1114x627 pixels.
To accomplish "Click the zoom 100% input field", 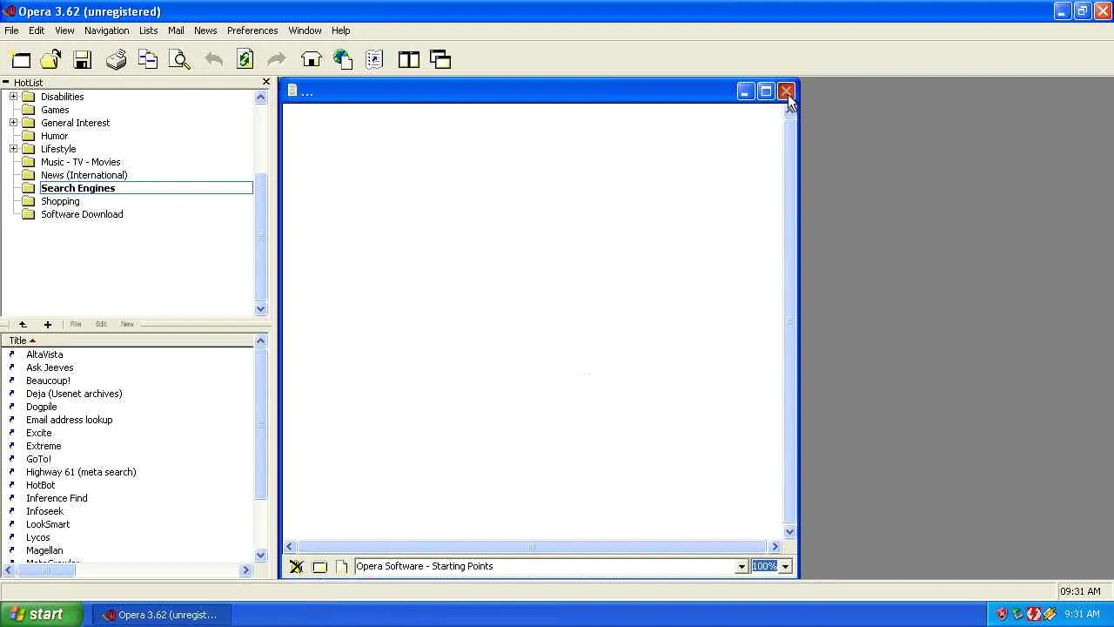I will point(764,567).
